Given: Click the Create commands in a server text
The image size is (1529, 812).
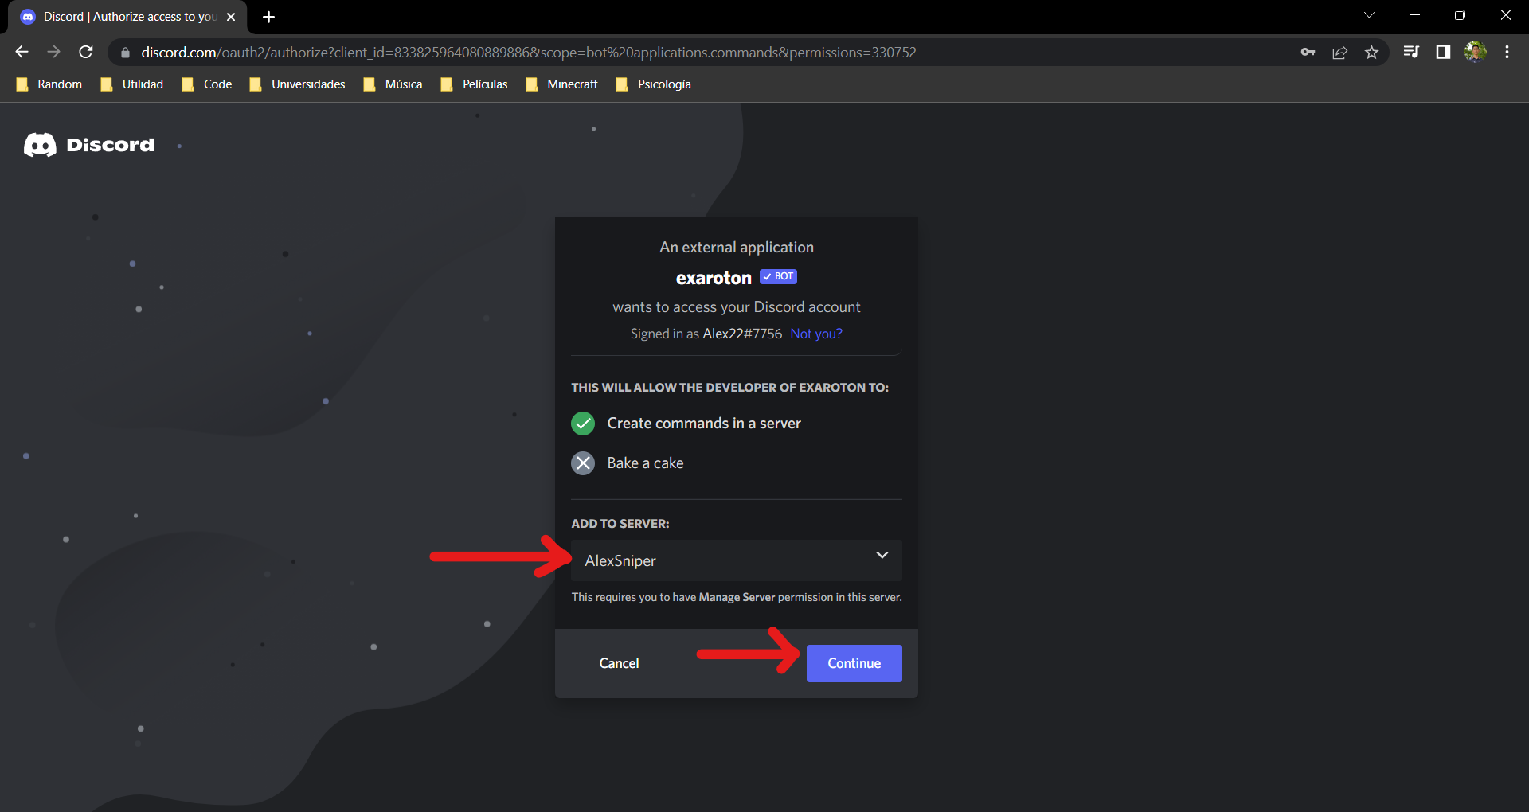Looking at the screenshot, I should click(704, 424).
